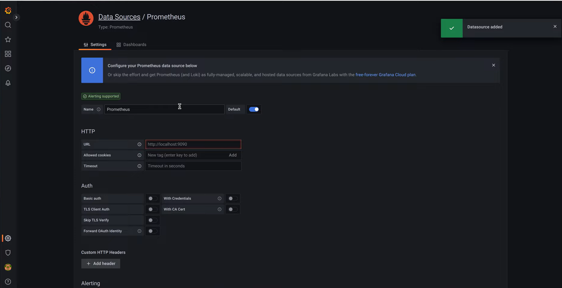
Task: Click the blue info icon in banner
Action: pyautogui.click(x=92, y=70)
